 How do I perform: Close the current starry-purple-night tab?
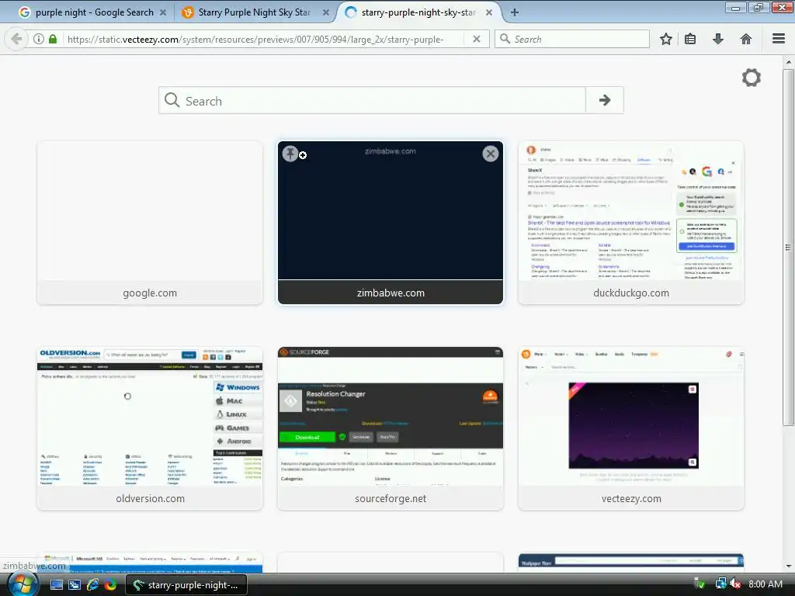tap(489, 12)
